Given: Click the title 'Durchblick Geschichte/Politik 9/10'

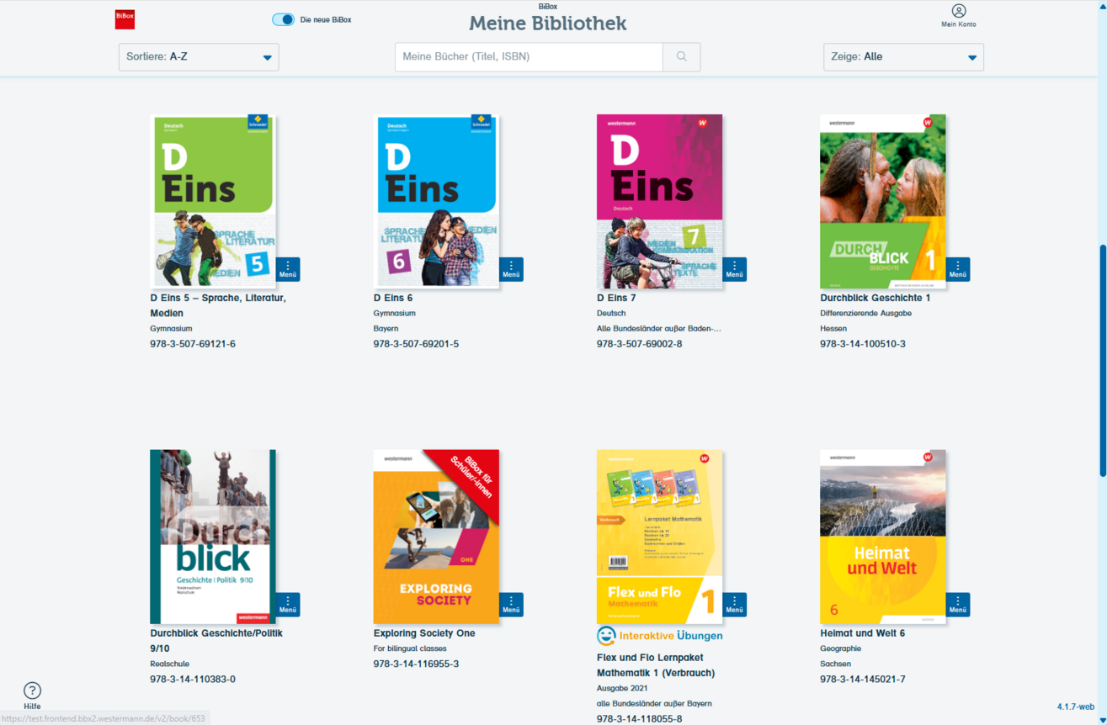Looking at the screenshot, I should pyautogui.click(x=216, y=641).
